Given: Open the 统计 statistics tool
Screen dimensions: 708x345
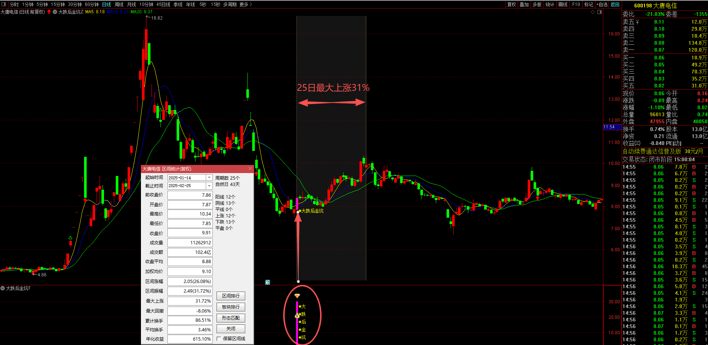Looking at the screenshot, I should click(550, 4).
